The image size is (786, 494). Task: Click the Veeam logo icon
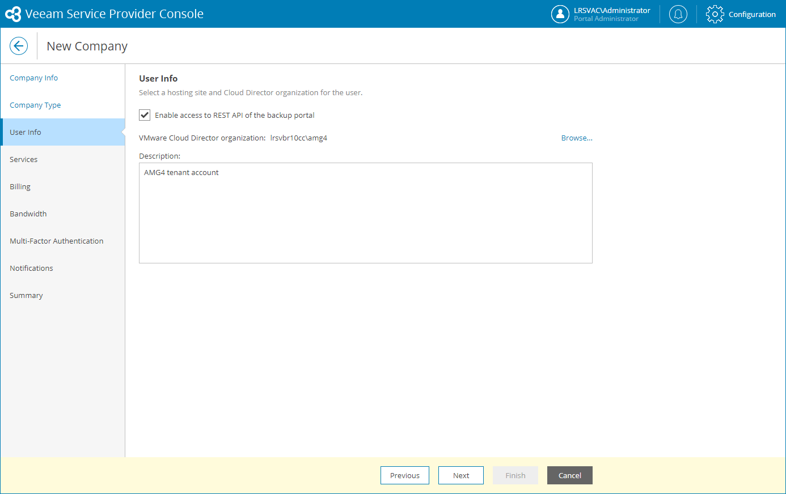click(x=13, y=14)
